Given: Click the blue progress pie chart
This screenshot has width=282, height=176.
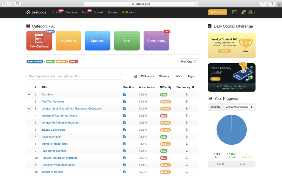Looking at the screenshot, I should tap(232, 130).
